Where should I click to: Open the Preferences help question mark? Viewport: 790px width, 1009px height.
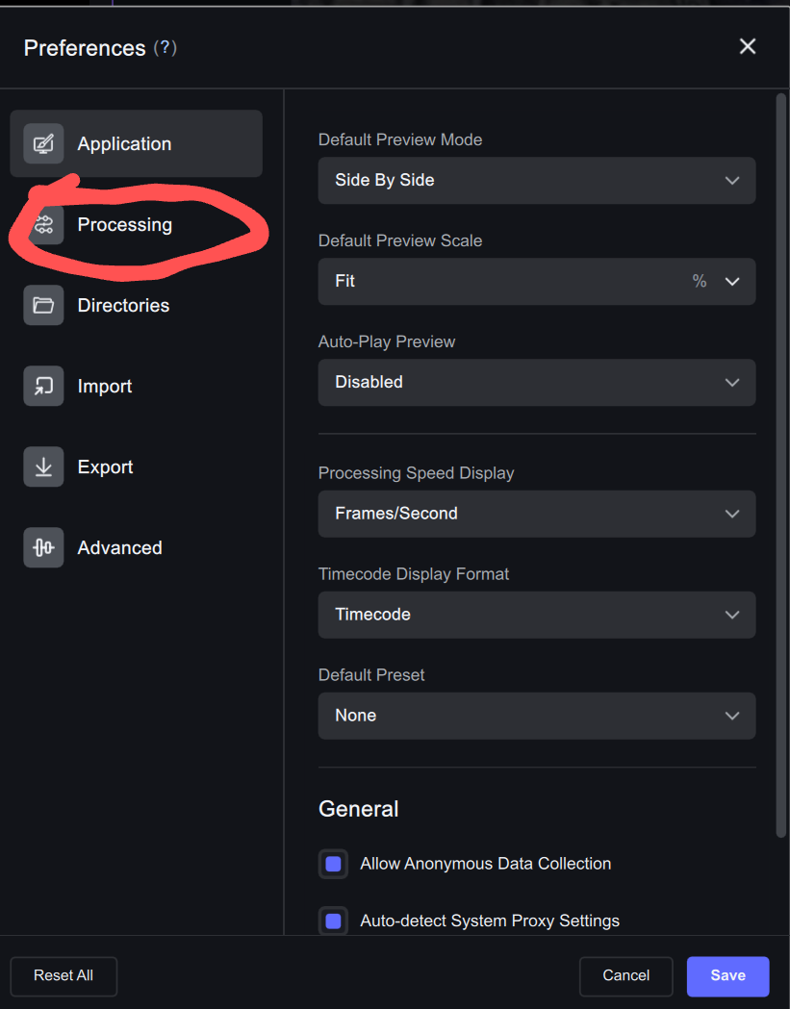(x=166, y=48)
